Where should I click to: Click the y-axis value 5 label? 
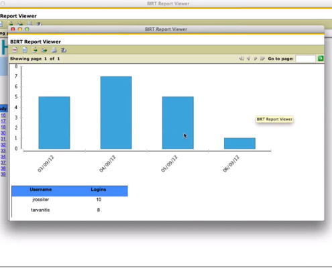pyautogui.click(x=16, y=97)
